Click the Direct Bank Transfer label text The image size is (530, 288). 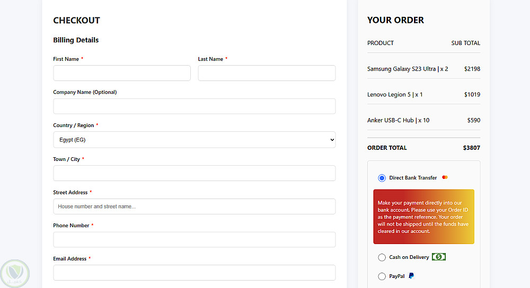413,177
